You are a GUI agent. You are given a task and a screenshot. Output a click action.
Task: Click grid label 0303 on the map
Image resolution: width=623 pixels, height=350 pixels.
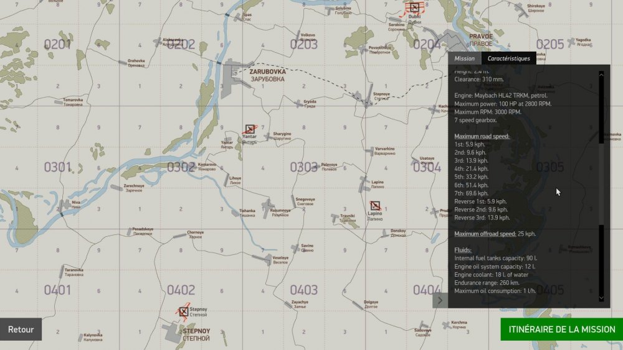click(303, 167)
